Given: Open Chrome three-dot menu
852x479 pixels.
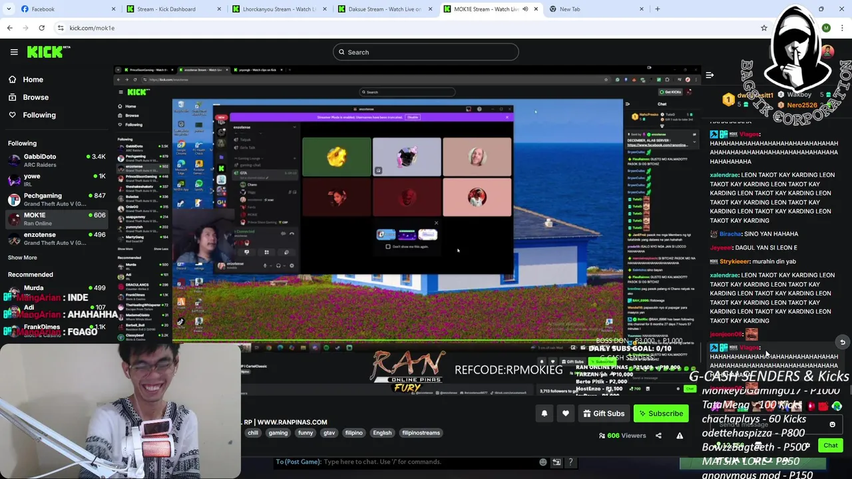Looking at the screenshot, I should [x=842, y=28].
